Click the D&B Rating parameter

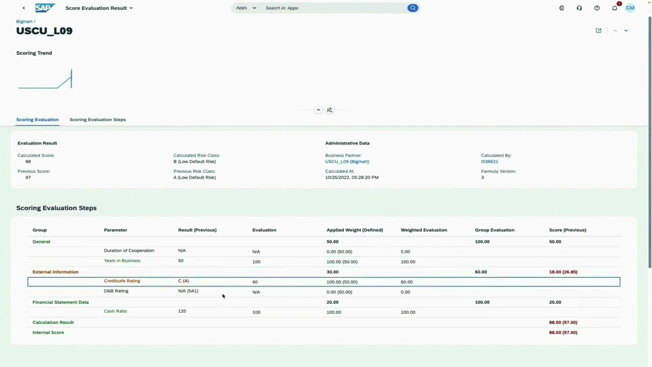pos(116,291)
